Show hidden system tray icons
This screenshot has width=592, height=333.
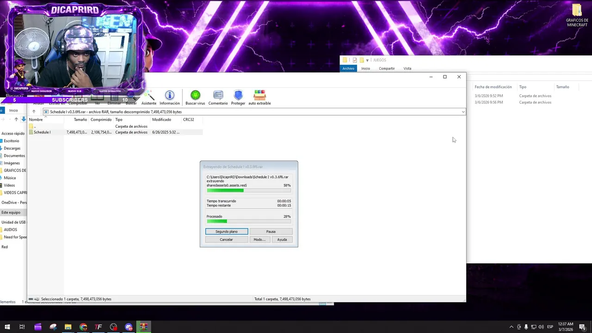tap(511, 327)
